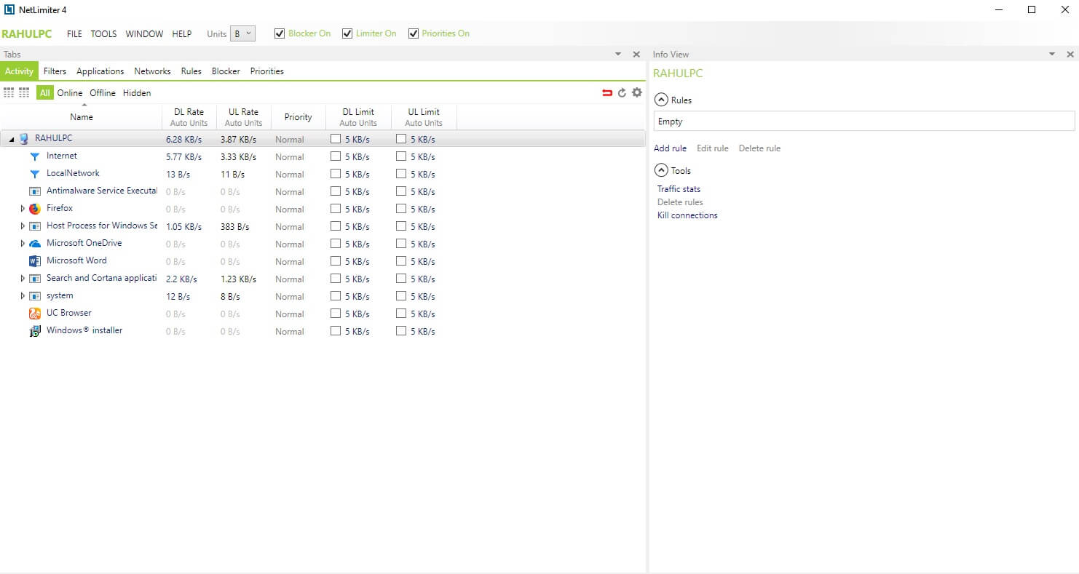Expand the Host Process for Windows node

pyautogui.click(x=23, y=226)
